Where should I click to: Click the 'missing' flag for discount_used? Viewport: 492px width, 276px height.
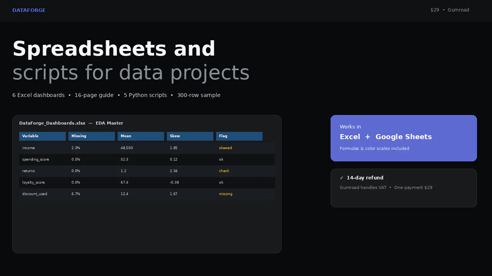[x=226, y=194]
